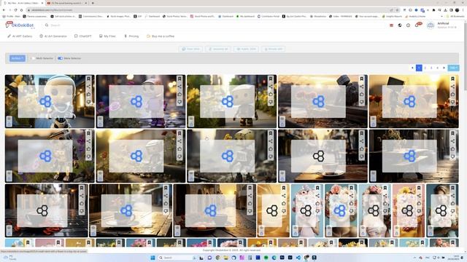467x262 pixels.
Task: Share the second top-row image of robot on rainy street
Action: tap(180, 87)
